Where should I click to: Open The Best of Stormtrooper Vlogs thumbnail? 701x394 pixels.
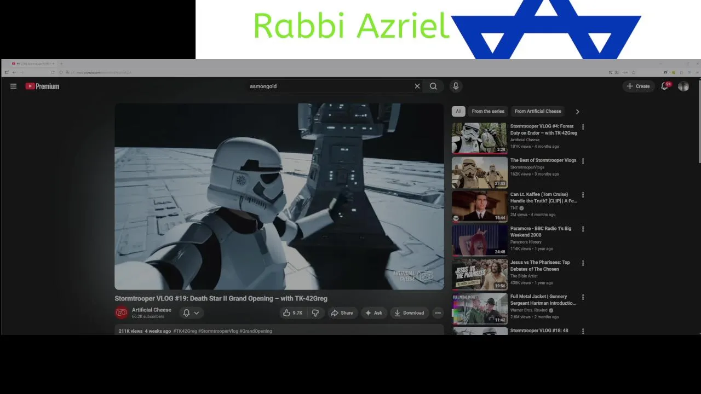(480, 172)
